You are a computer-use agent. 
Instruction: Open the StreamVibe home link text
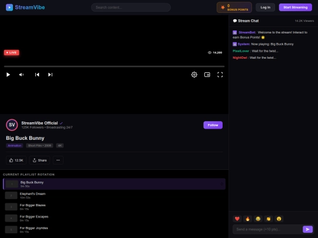pyautogui.click(x=30, y=8)
